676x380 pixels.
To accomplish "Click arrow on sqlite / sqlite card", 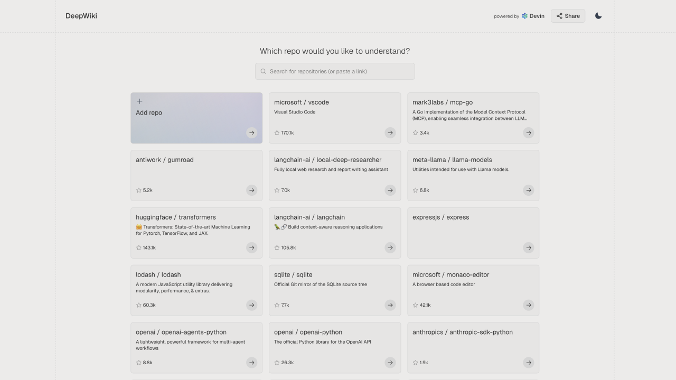I will pyautogui.click(x=390, y=306).
